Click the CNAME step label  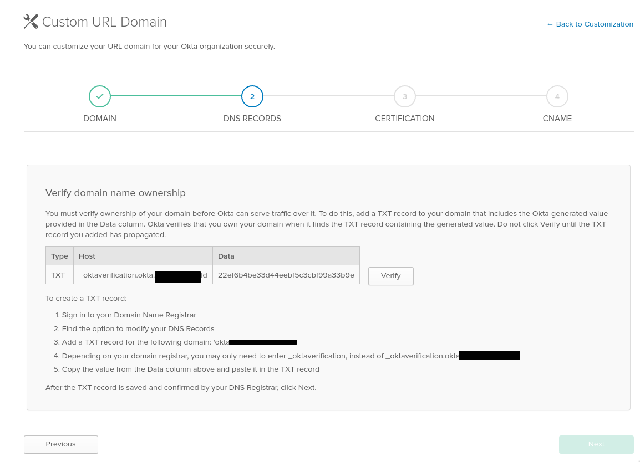click(x=557, y=118)
